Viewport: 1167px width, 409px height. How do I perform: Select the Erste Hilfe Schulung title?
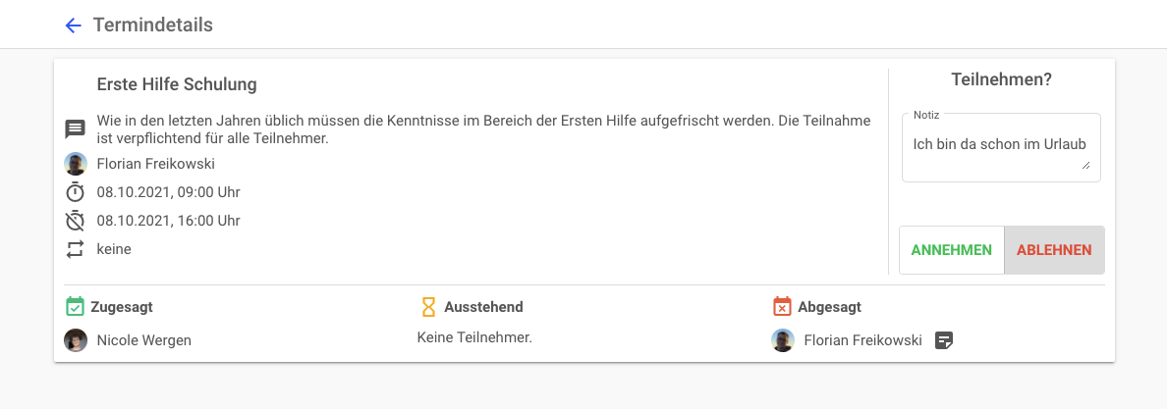click(177, 85)
